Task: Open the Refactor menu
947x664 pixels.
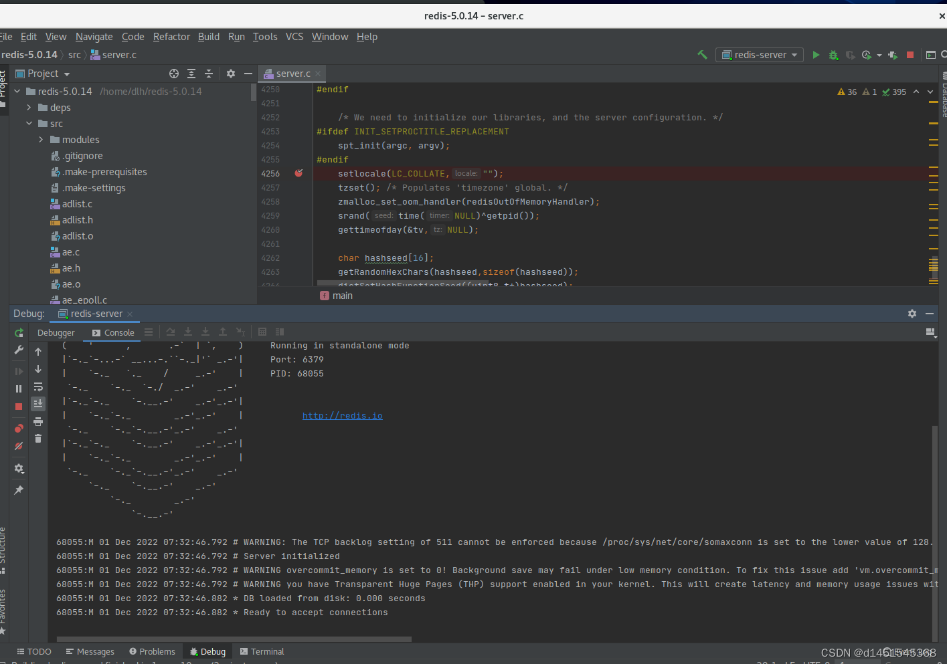Action: (x=171, y=37)
